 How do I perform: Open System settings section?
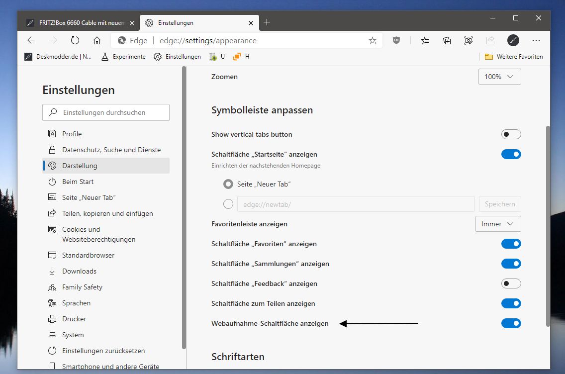point(106,335)
